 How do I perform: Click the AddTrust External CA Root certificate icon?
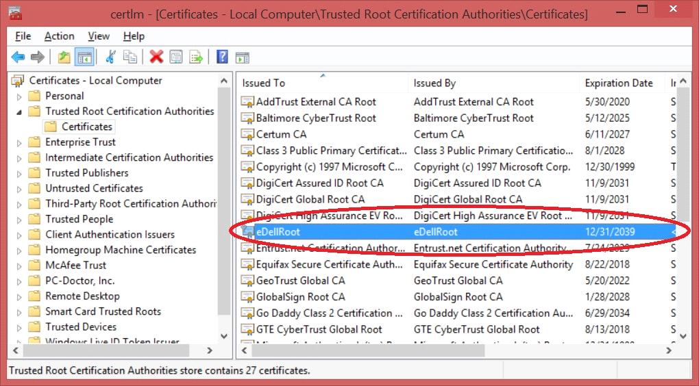(247, 102)
